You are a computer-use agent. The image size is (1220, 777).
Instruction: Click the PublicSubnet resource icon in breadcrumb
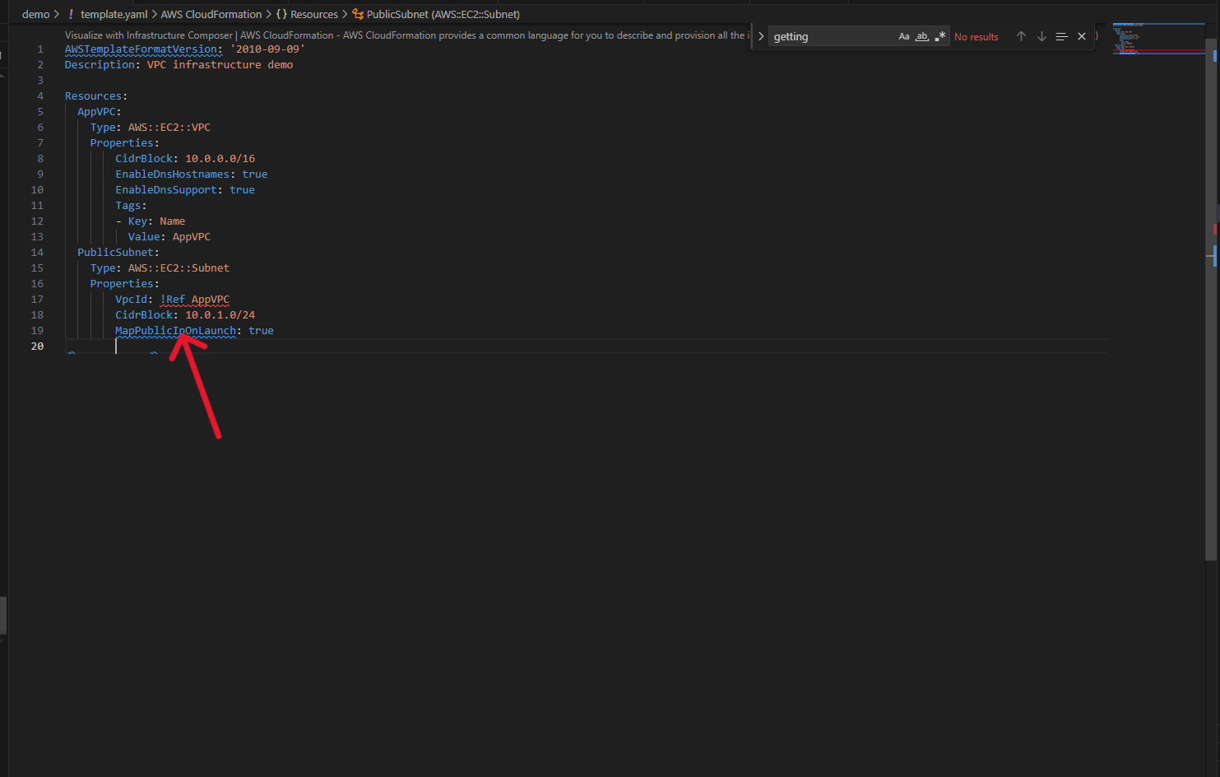pyautogui.click(x=357, y=14)
